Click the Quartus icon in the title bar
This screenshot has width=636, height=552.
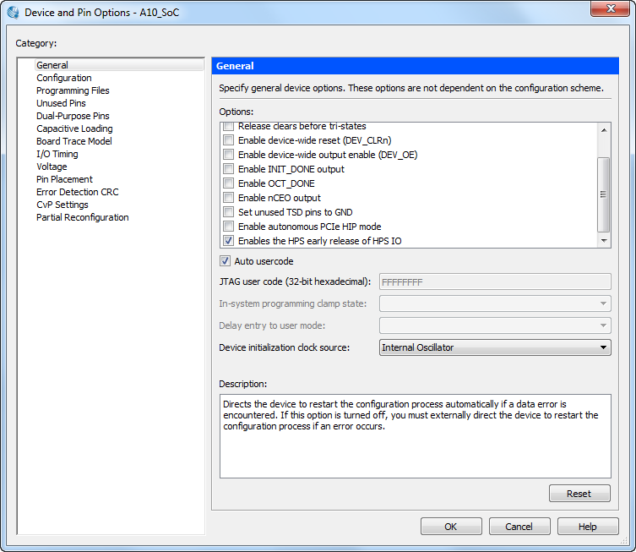[13, 13]
